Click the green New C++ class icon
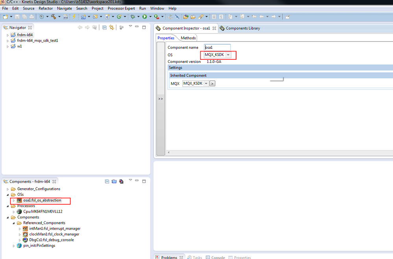 click(119, 17)
